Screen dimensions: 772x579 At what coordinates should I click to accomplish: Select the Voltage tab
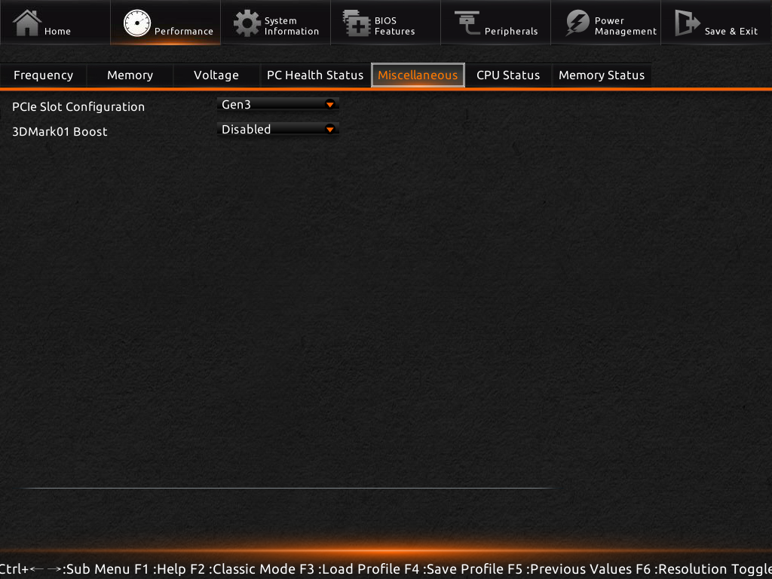pos(216,75)
